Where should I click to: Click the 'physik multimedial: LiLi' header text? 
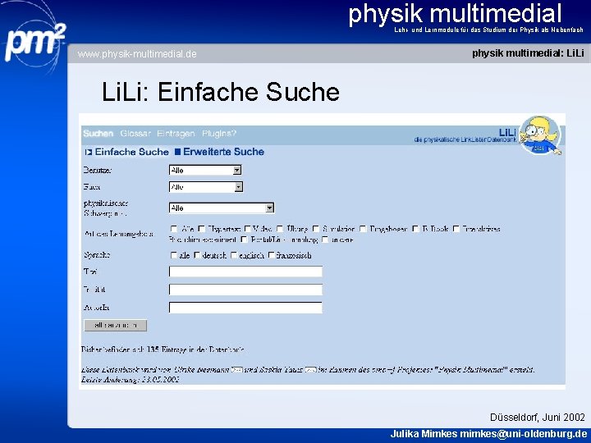click(x=528, y=53)
